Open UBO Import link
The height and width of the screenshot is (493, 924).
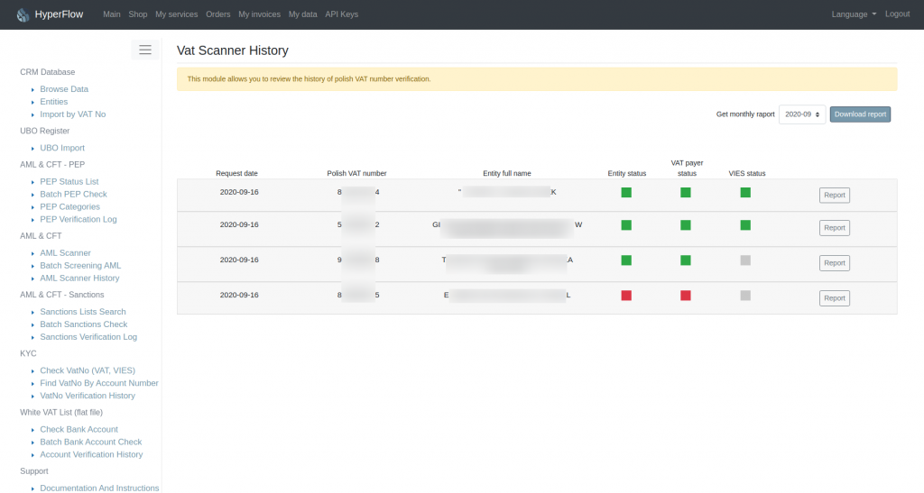[62, 148]
